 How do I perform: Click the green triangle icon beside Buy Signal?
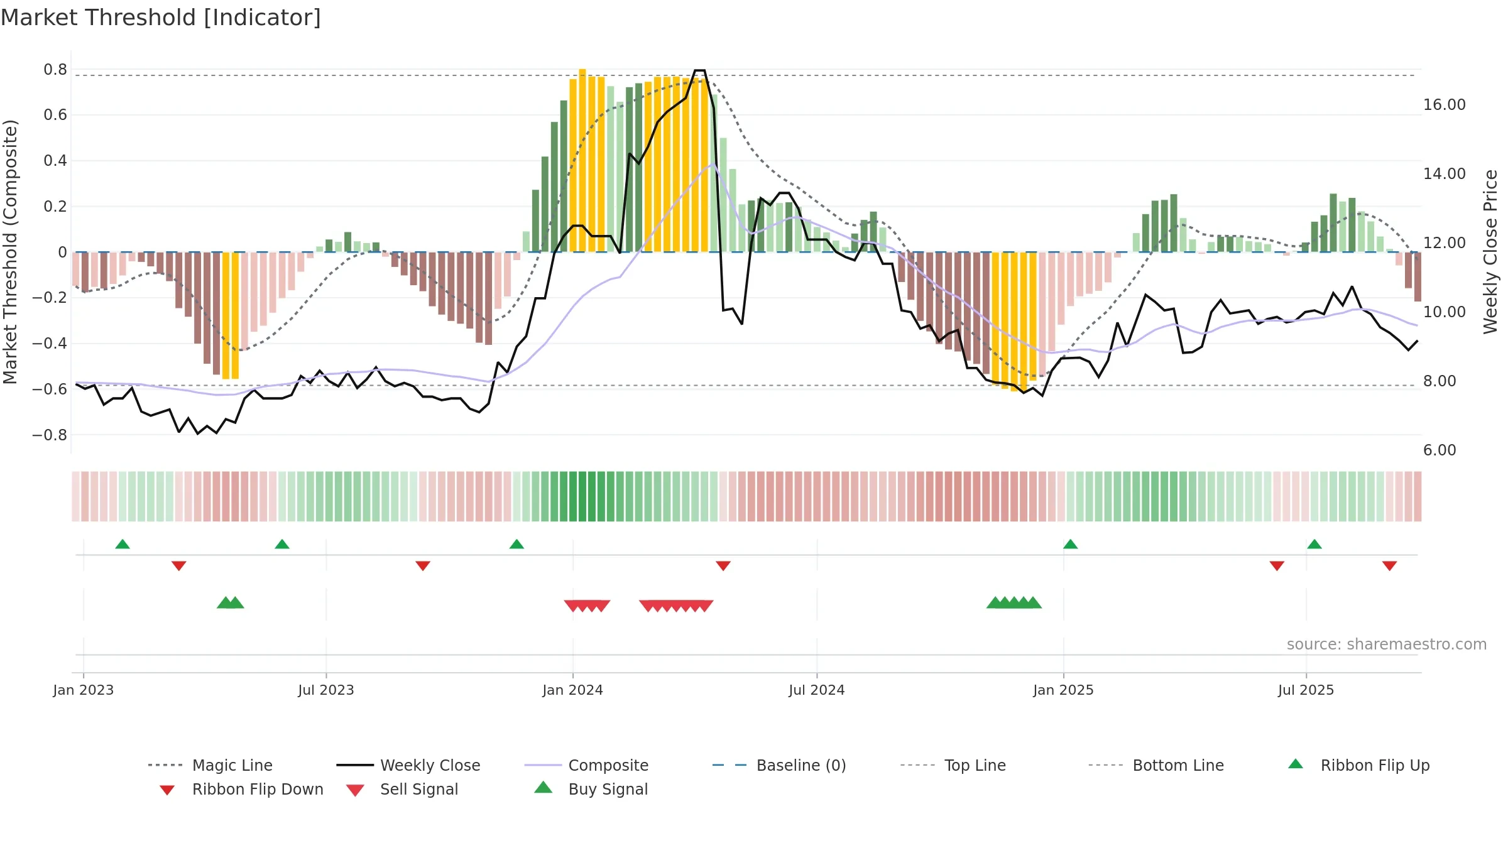544,787
